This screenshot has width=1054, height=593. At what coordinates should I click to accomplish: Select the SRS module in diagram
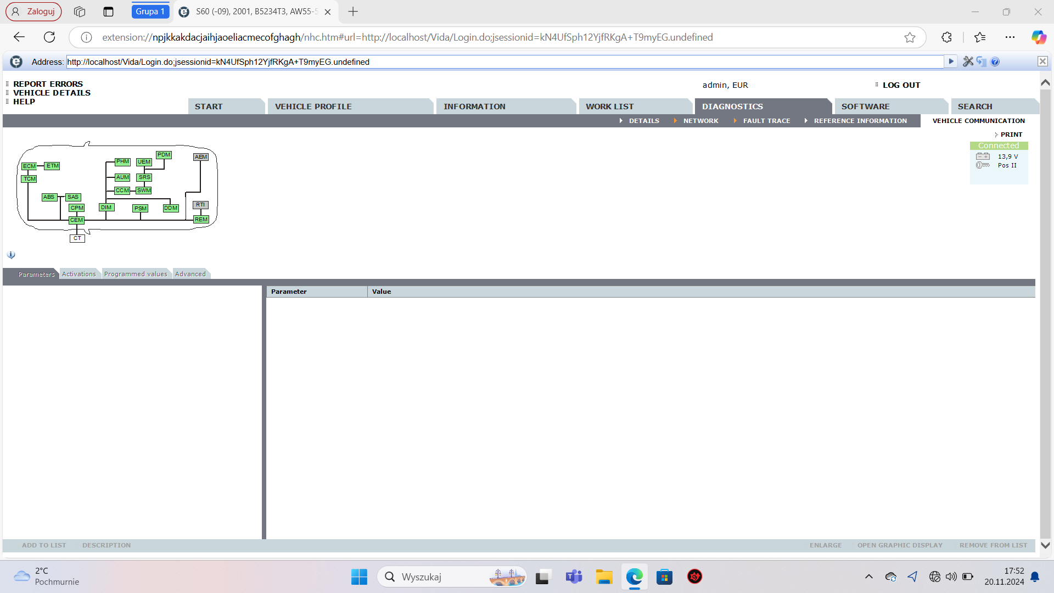[x=144, y=177]
